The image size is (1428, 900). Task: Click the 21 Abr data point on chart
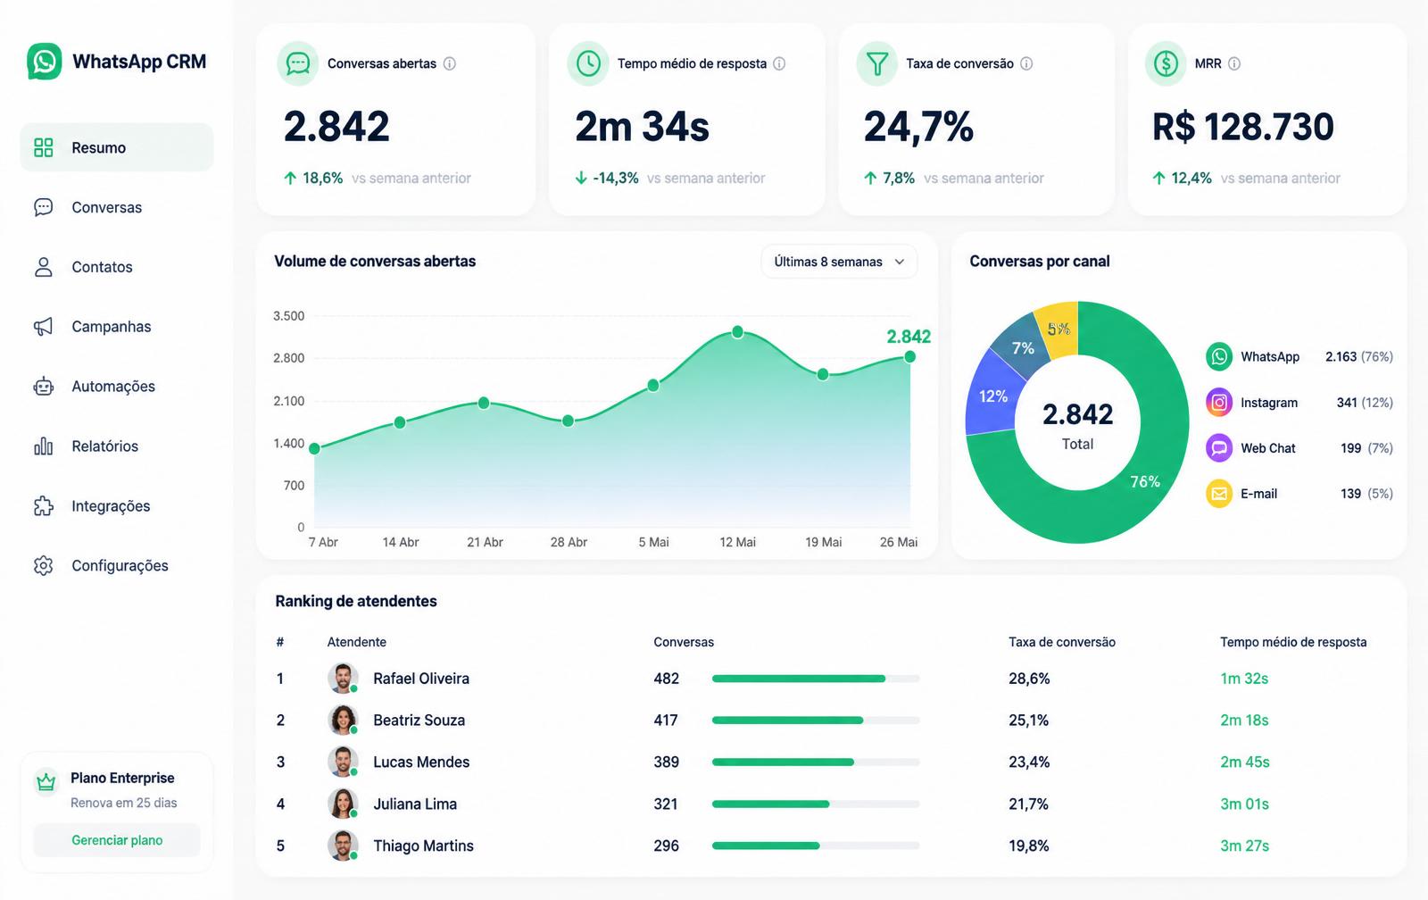[x=484, y=404]
